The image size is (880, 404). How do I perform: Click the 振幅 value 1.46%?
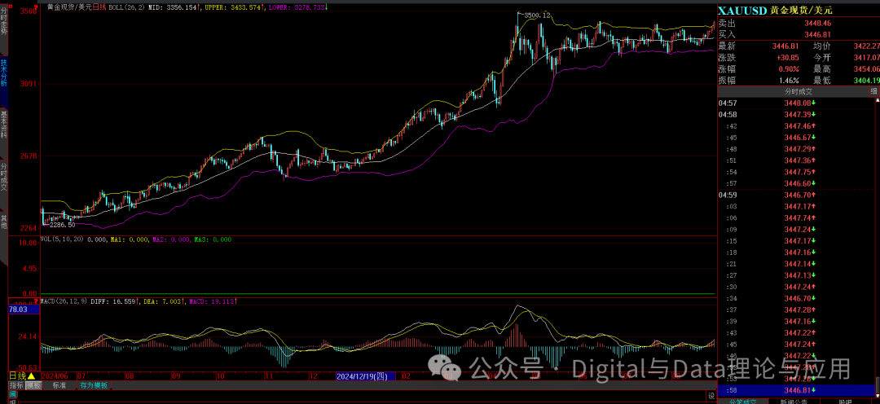[789, 81]
